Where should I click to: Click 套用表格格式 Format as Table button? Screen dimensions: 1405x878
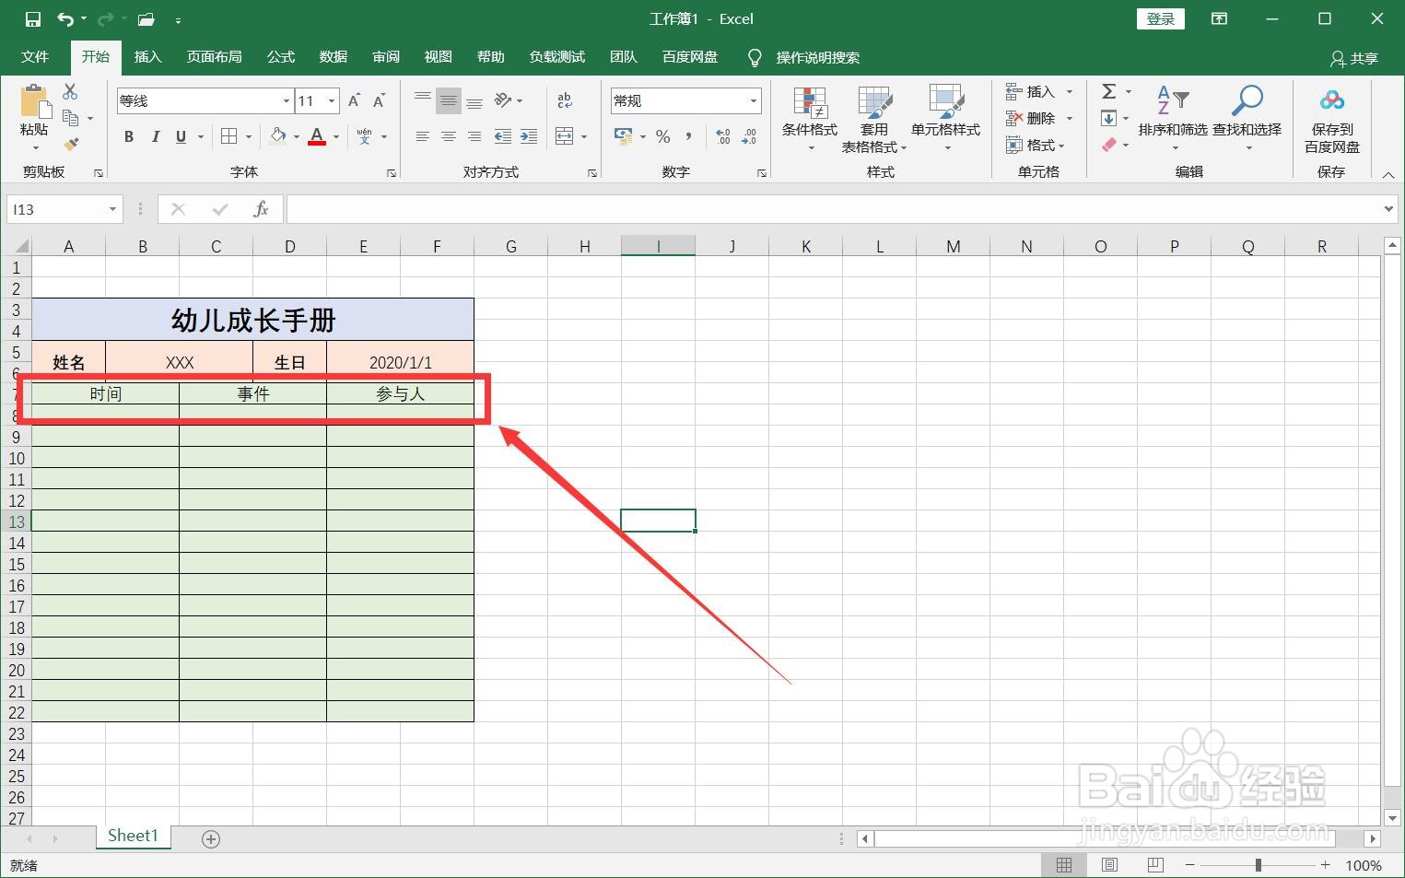click(x=874, y=120)
